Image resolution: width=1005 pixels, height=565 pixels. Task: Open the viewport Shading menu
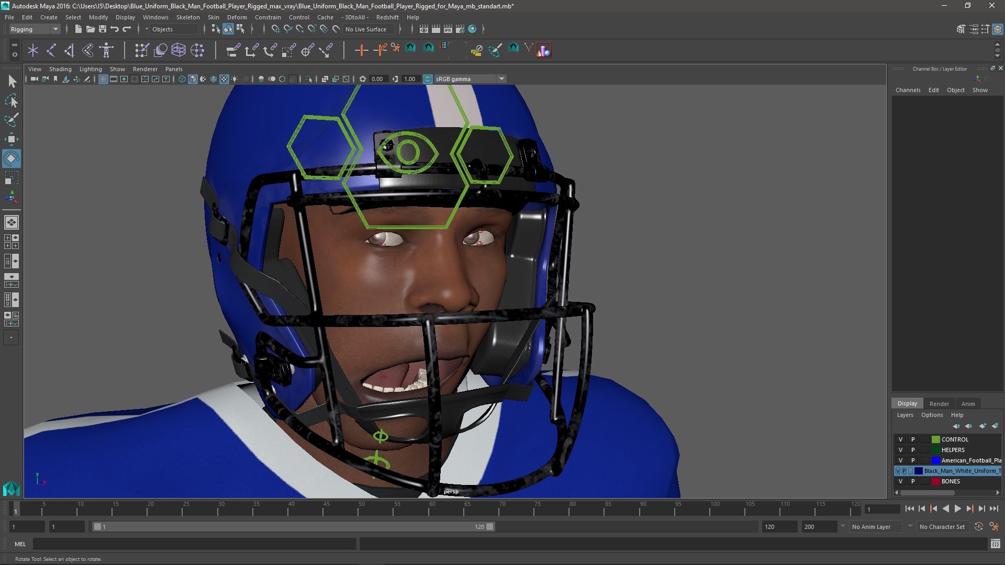[x=60, y=69]
